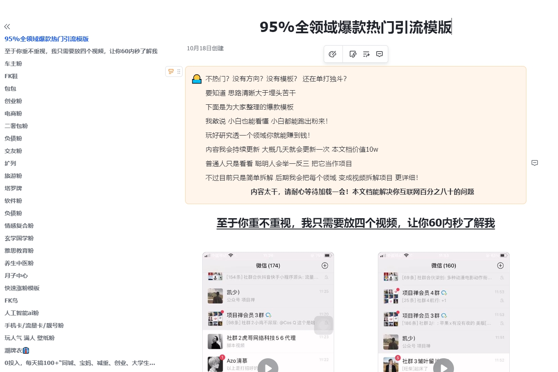The width and height of the screenshot is (558, 372).
Task: Open the comment bubble on the right margin
Action: pyautogui.click(x=535, y=163)
